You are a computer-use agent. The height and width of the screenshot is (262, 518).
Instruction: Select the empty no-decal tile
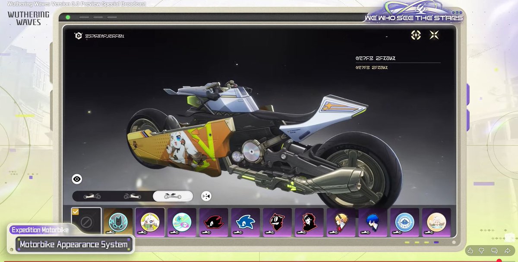pos(86,222)
